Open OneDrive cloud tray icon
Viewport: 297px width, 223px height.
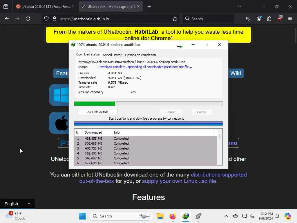[x=236, y=216]
